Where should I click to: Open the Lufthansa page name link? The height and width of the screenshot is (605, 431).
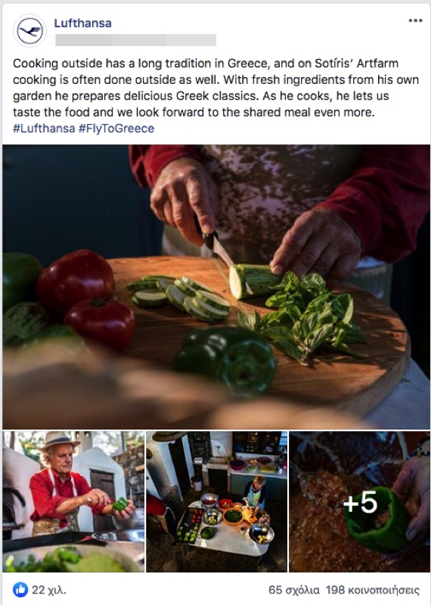[x=82, y=23]
